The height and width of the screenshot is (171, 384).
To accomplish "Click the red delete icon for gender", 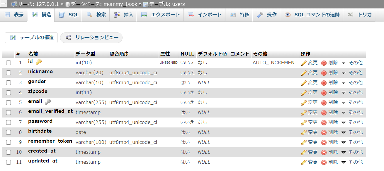I will tap(324, 83).
